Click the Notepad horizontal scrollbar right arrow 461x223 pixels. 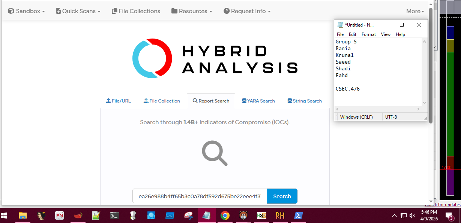coord(418,109)
